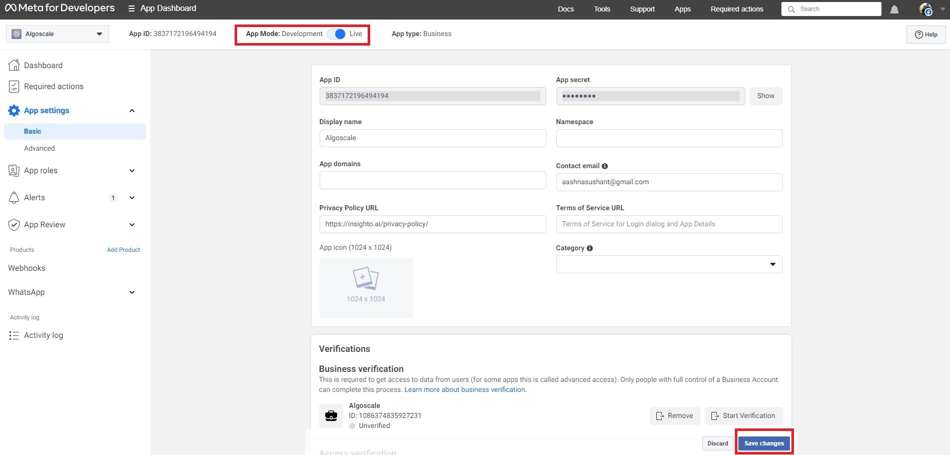Click the Help question mark icon
Screen dimensions: 950x455
tap(918, 35)
